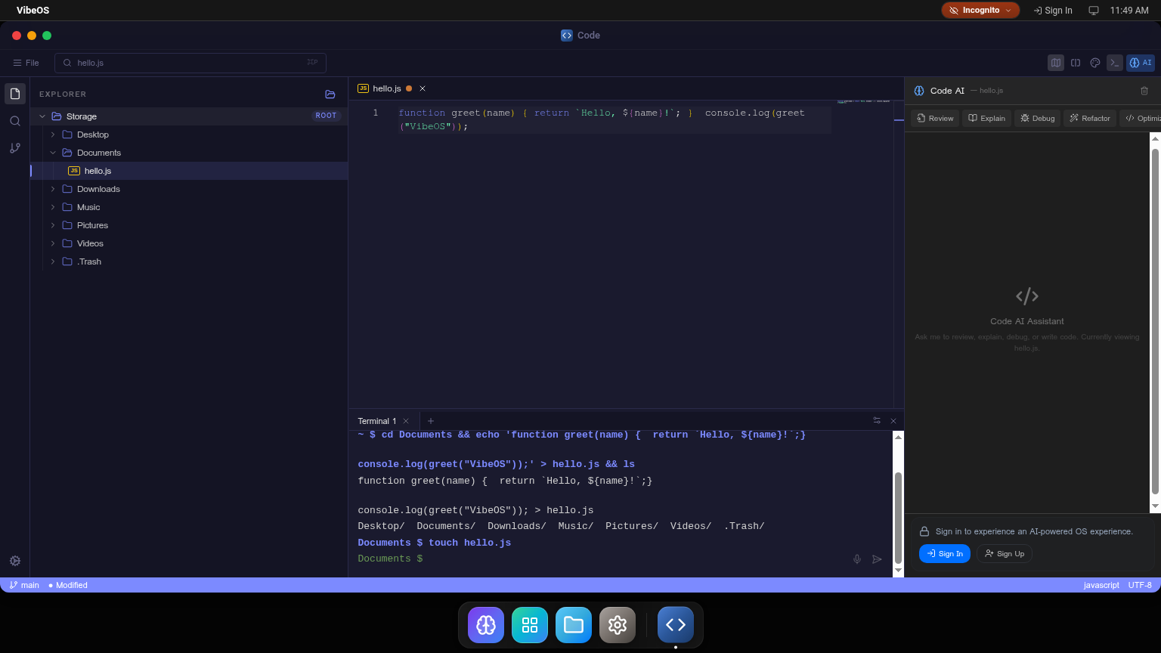Click the main branch indicator in status bar
This screenshot has height=653, width=1161.
(24, 585)
